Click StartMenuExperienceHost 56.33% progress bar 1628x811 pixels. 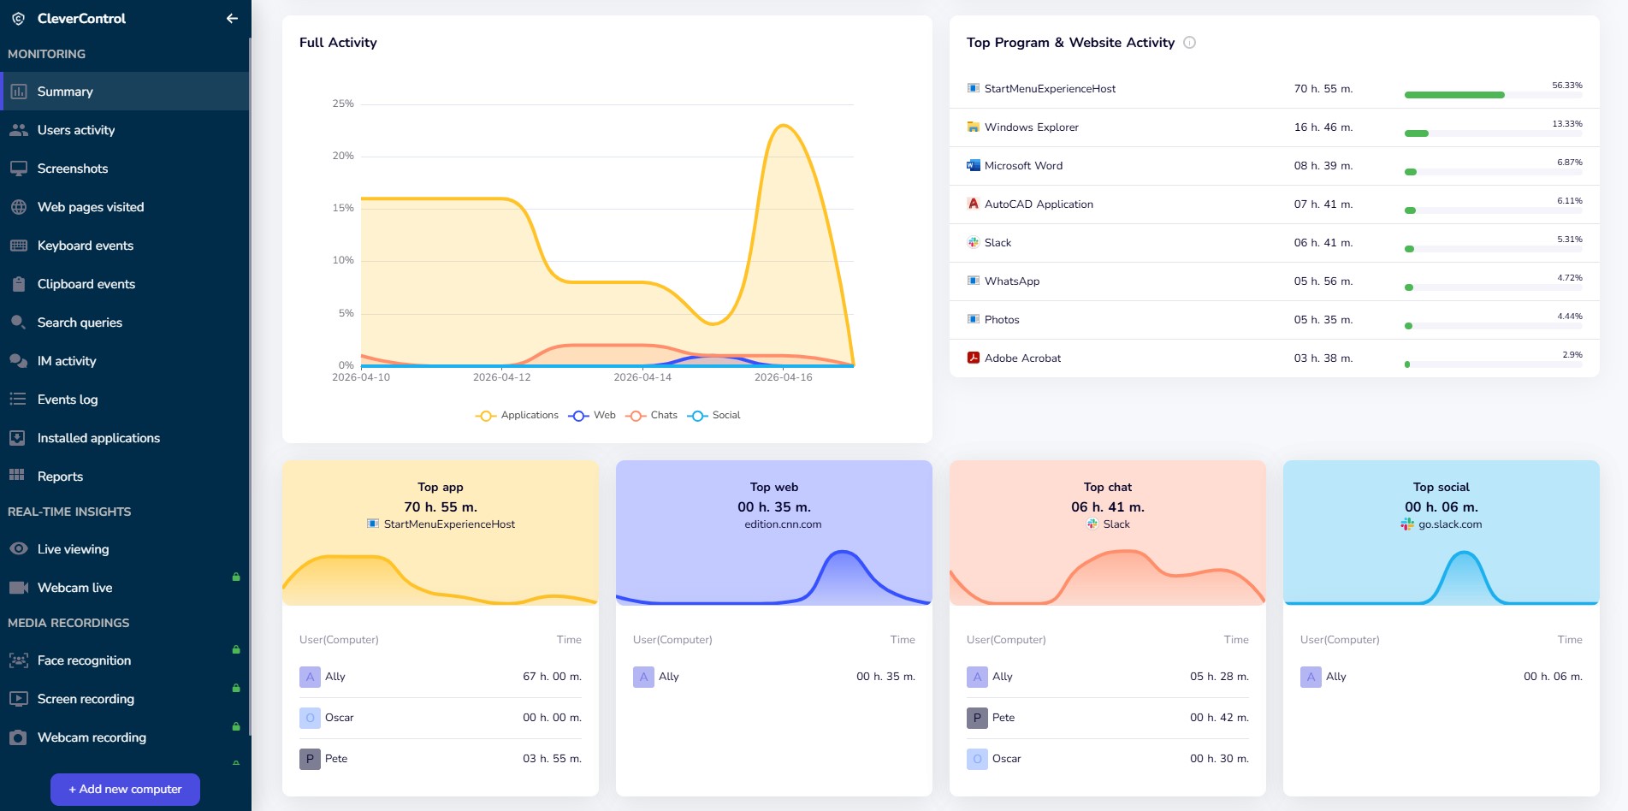(x=1493, y=95)
